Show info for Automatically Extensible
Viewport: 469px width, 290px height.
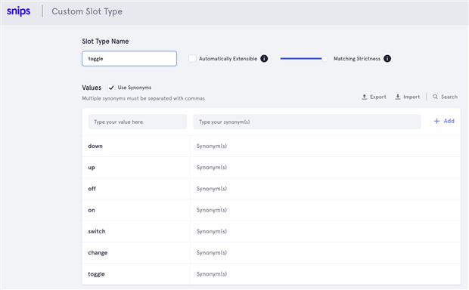coord(264,59)
